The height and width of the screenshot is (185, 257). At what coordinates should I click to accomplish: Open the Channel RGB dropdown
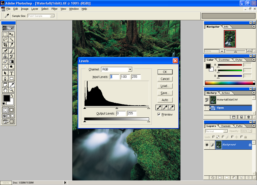130,69
